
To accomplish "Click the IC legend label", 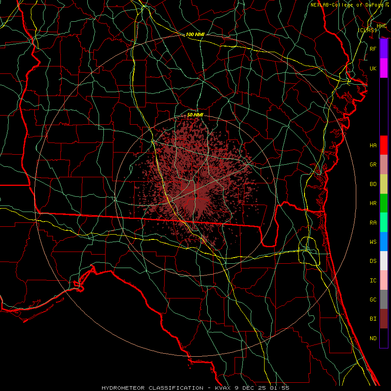I will click(x=373, y=281).
